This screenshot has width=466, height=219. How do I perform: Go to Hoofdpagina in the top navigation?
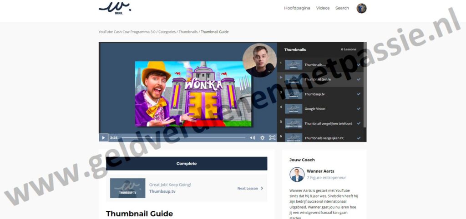click(x=297, y=8)
